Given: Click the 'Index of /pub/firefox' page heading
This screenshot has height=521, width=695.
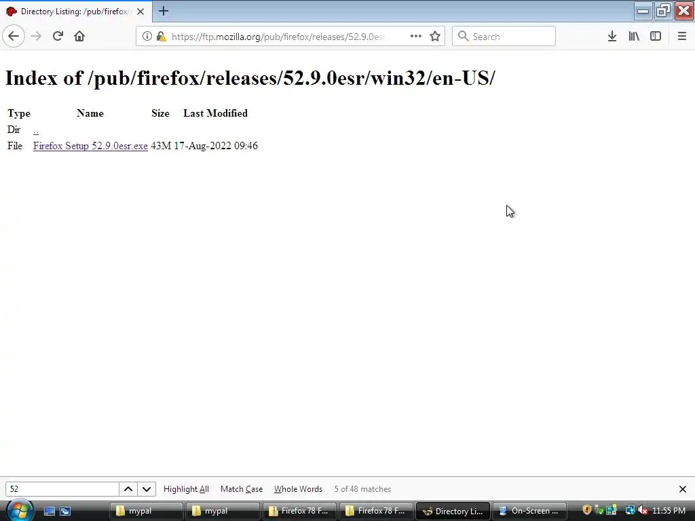Looking at the screenshot, I should pos(250,78).
